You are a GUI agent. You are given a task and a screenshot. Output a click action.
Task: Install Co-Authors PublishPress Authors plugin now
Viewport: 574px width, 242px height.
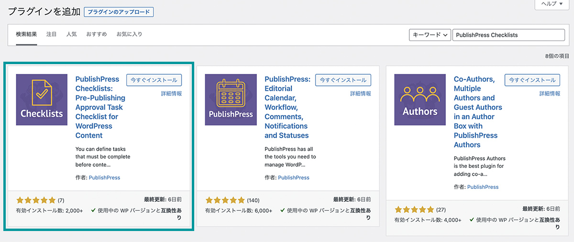coord(532,80)
